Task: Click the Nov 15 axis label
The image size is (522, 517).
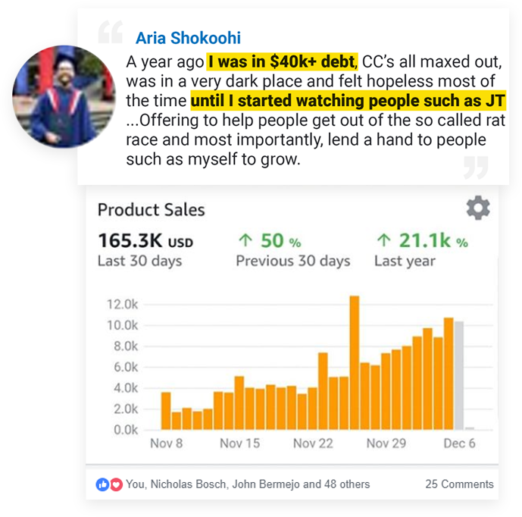Action: pyautogui.click(x=240, y=443)
